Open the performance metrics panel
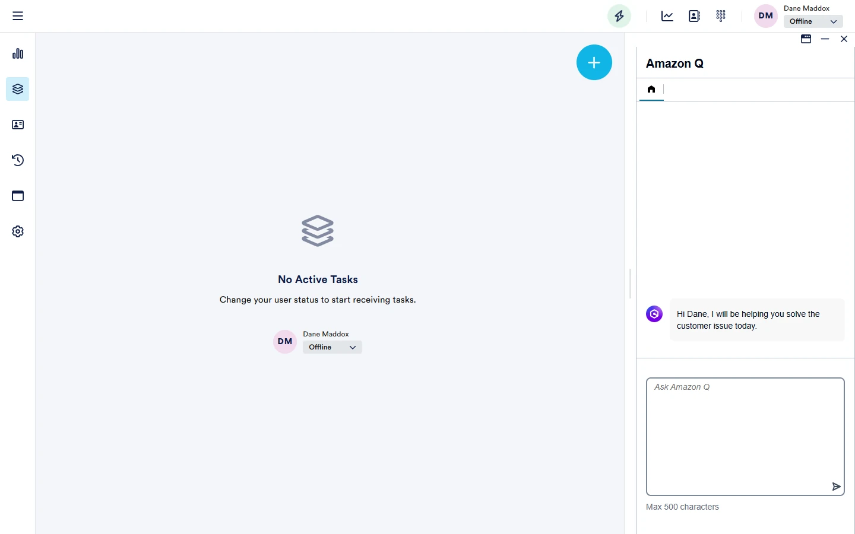855x534 pixels. [18, 53]
